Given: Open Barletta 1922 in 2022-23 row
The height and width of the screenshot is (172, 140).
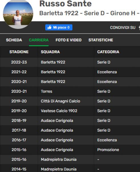Looking at the screenshot, I should 53,62.
